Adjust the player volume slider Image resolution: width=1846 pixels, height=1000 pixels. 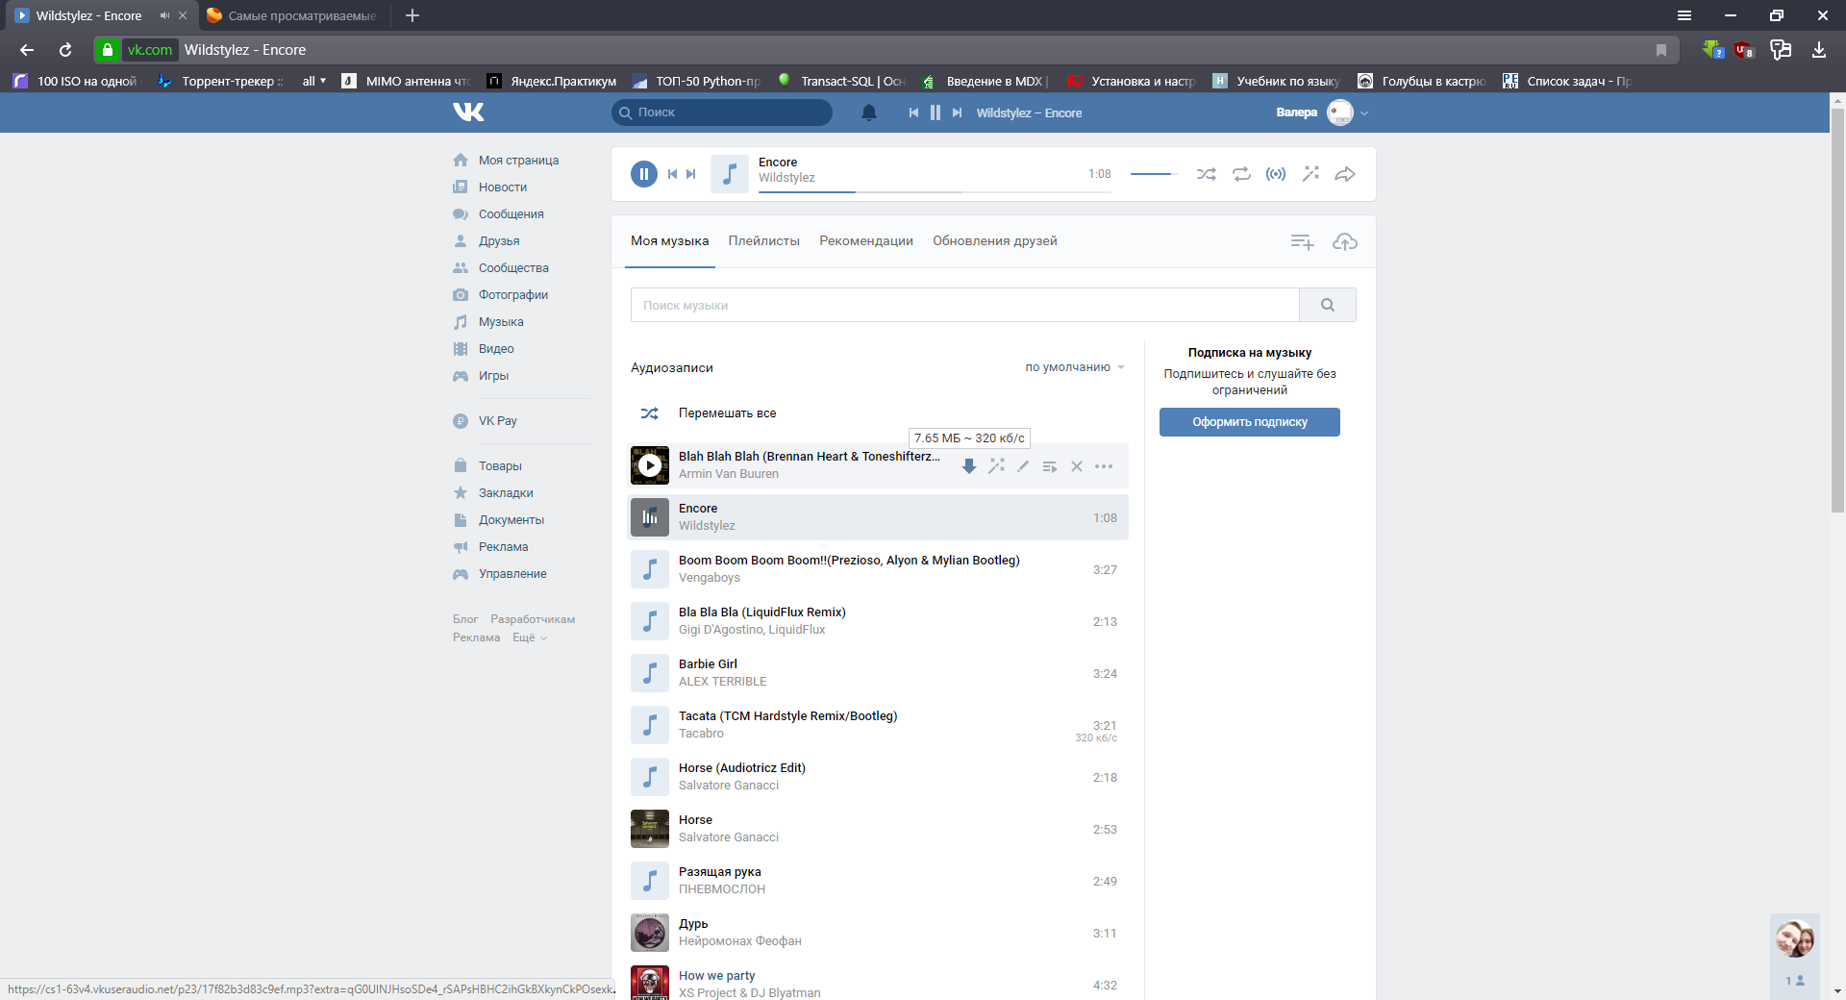click(x=1155, y=174)
